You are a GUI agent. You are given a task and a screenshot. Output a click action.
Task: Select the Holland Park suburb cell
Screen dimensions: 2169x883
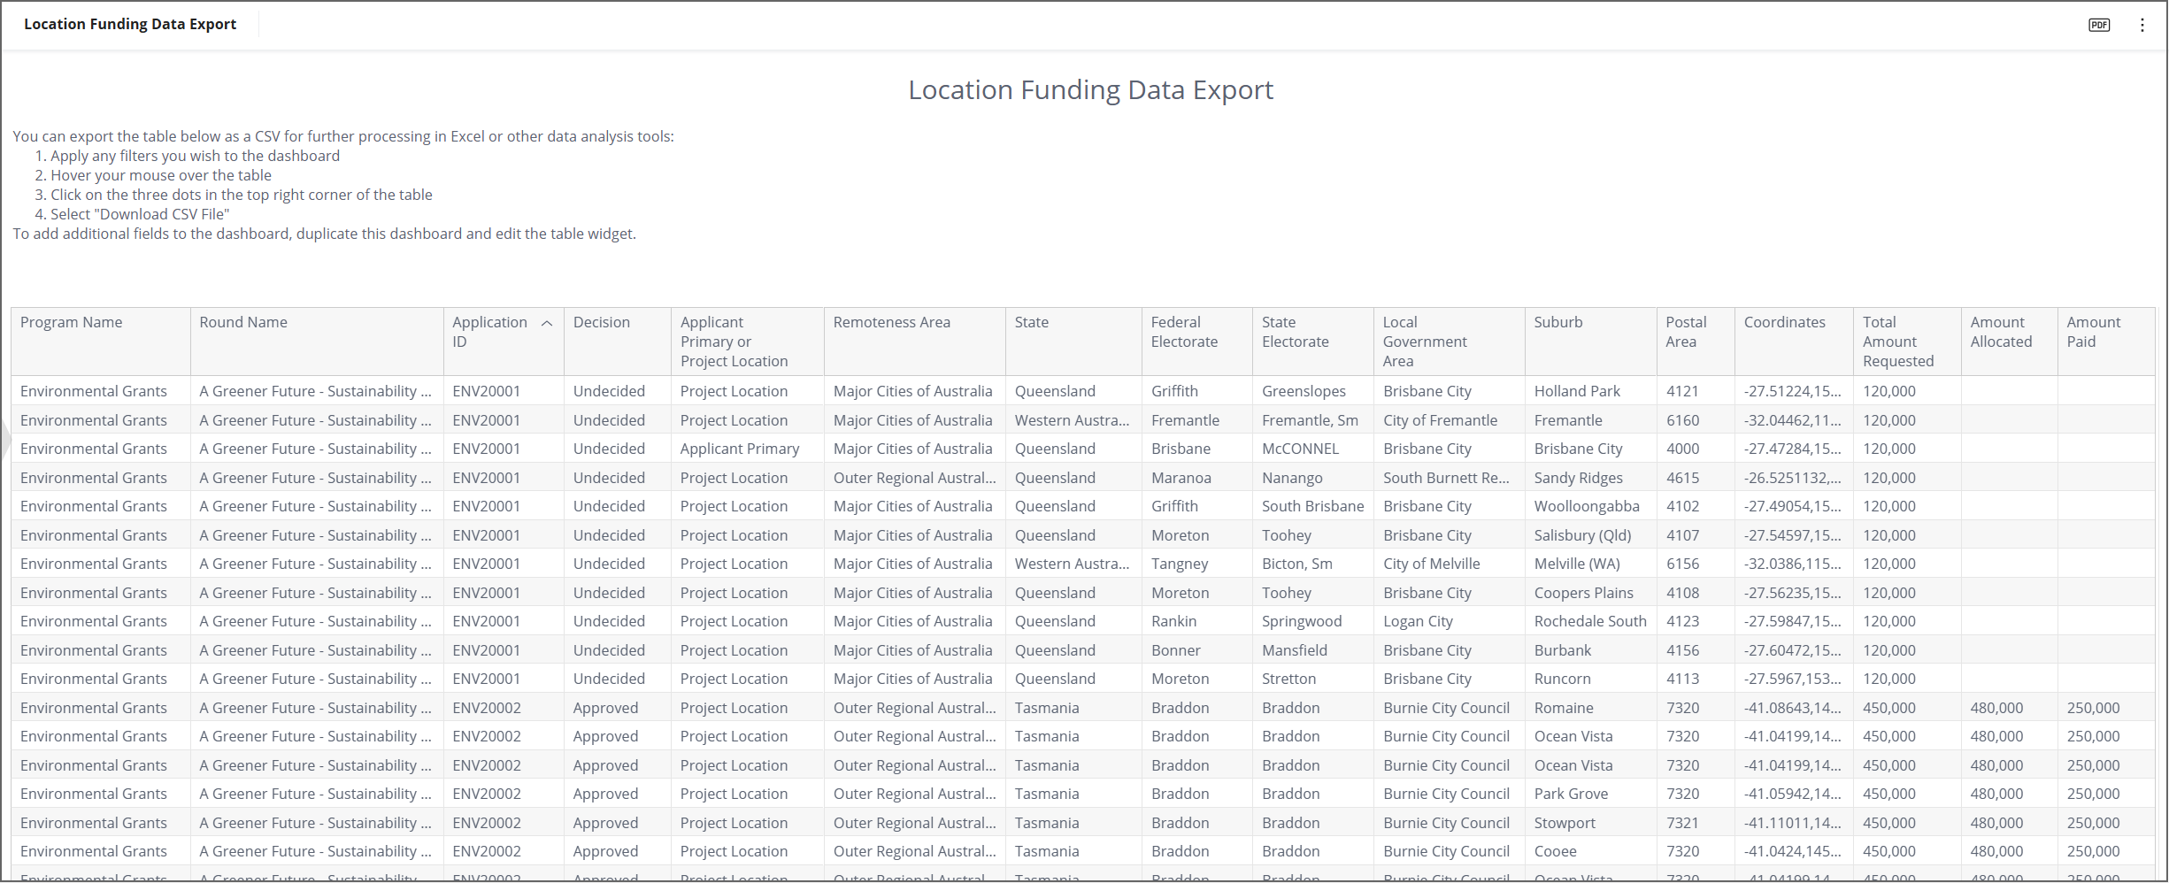pos(1577,391)
